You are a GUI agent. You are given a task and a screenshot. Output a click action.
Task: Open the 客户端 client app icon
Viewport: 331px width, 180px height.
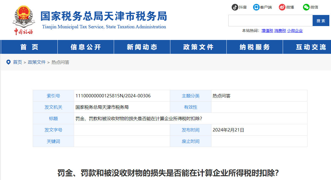pos(256,7)
